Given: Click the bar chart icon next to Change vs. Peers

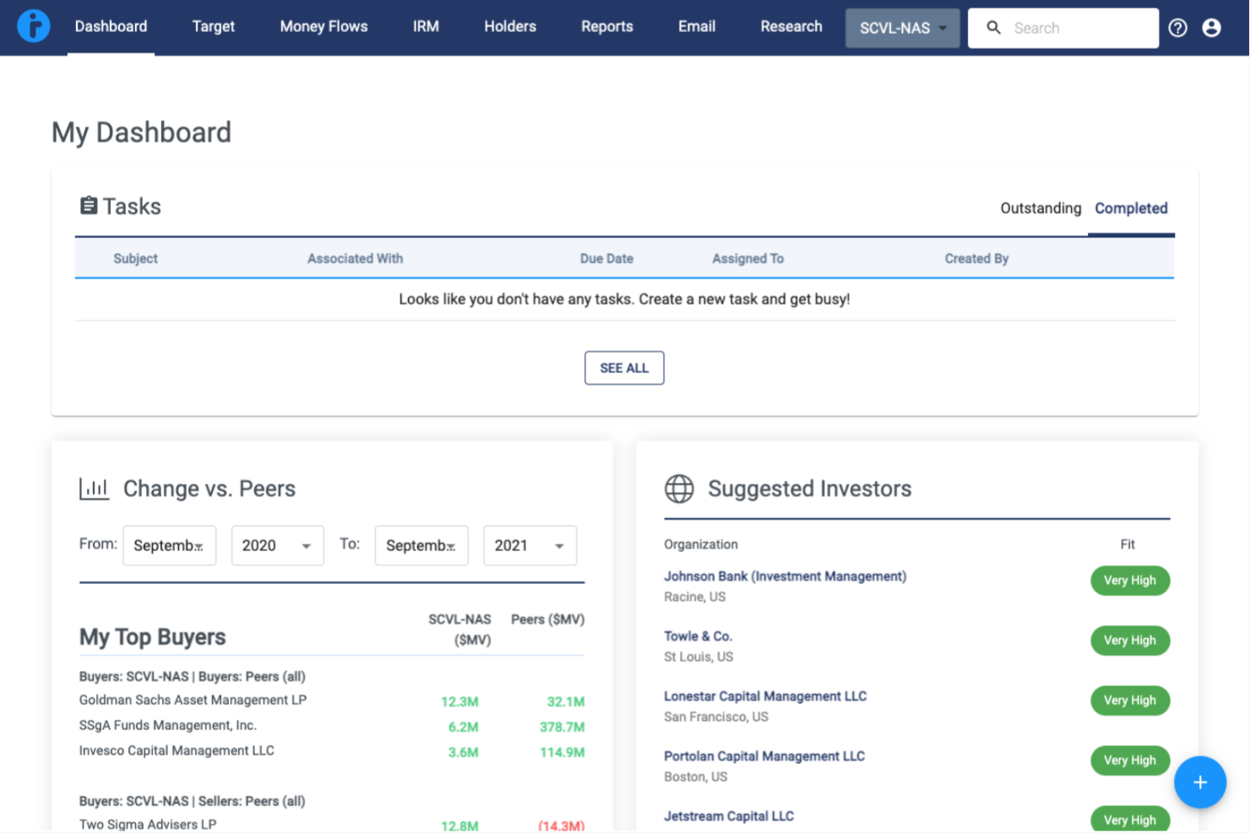Looking at the screenshot, I should tap(94, 488).
